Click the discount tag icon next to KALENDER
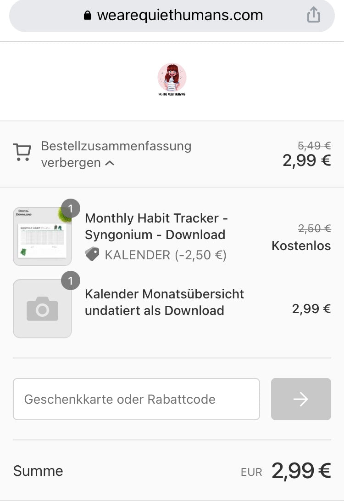Viewport: 344px width, 503px height. pyautogui.click(x=92, y=254)
